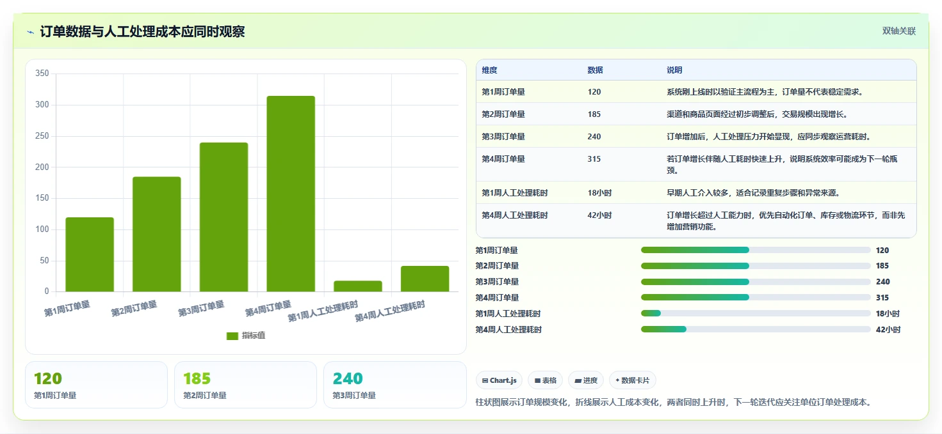Click the 第3周订单量 table row label
Image resolution: width=942 pixels, height=434 pixels.
click(503, 137)
